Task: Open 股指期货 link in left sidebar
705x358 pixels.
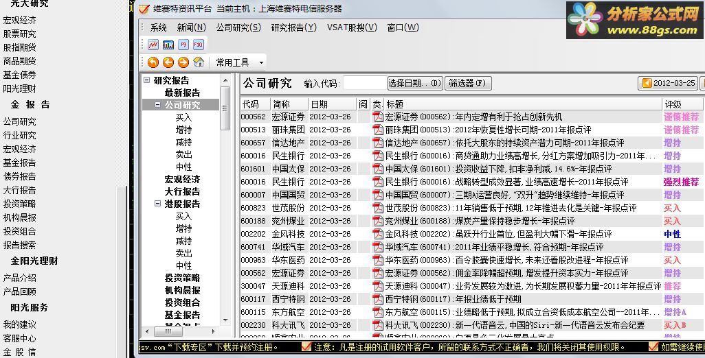Action: coord(19,47)
